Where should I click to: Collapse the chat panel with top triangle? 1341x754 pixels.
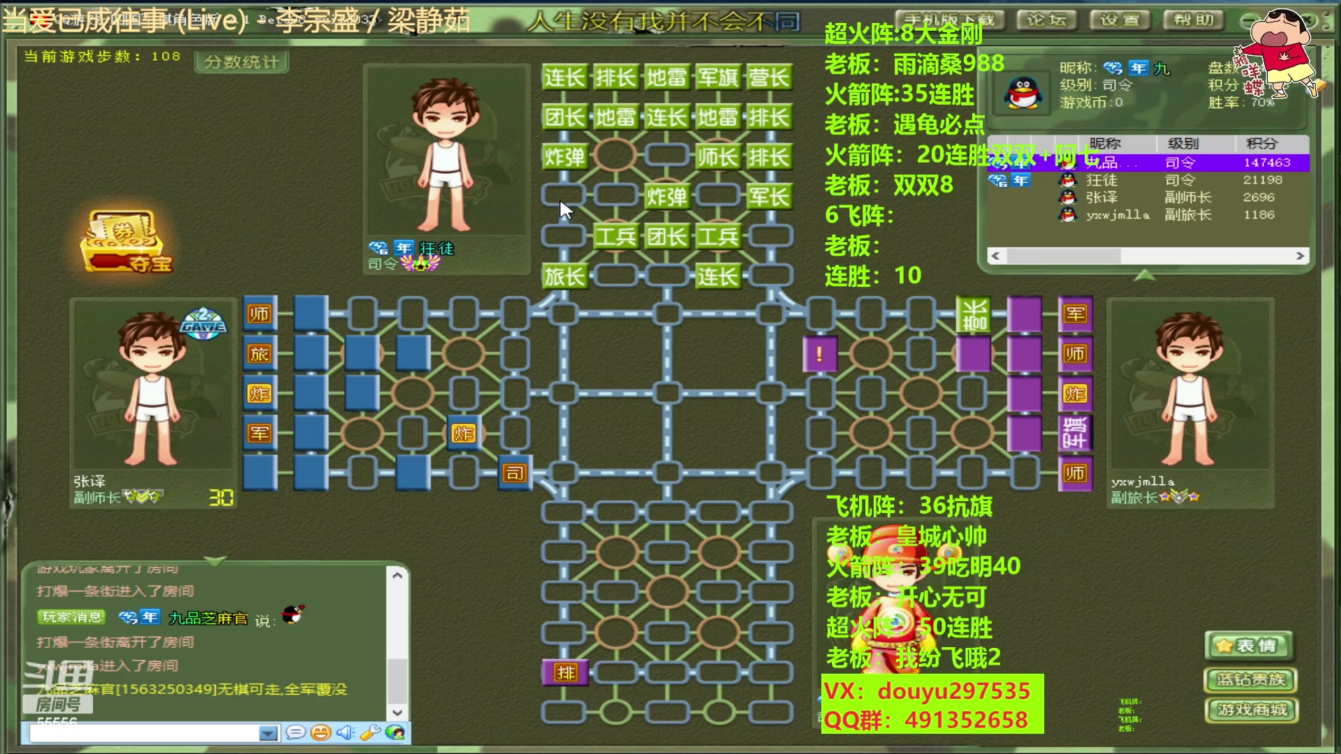(x=215, y=561)
